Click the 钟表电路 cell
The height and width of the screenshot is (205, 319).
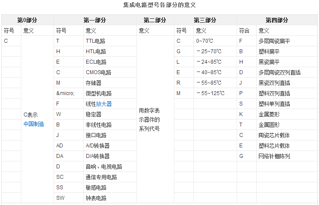(x=110, y=198)
